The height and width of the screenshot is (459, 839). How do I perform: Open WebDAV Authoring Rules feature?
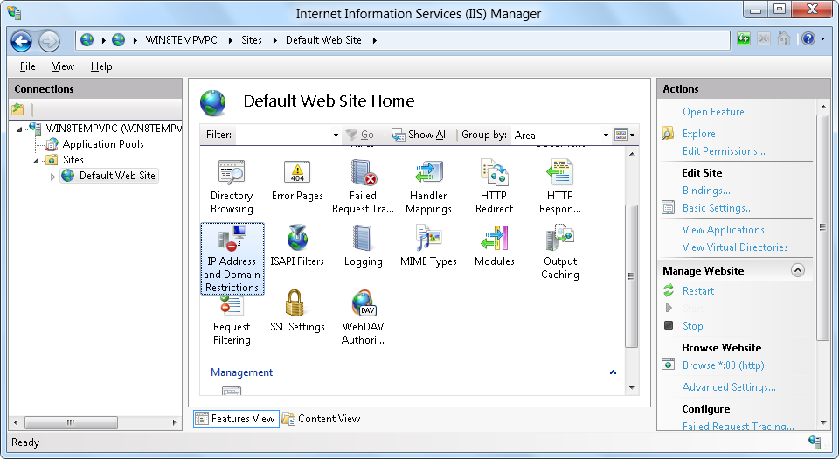click(x=363, y=317)
